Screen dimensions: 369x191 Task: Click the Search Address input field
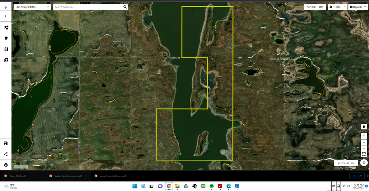[87, 7]
